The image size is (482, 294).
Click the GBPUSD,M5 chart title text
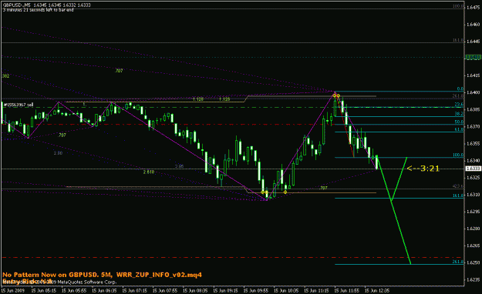[47, 5]
